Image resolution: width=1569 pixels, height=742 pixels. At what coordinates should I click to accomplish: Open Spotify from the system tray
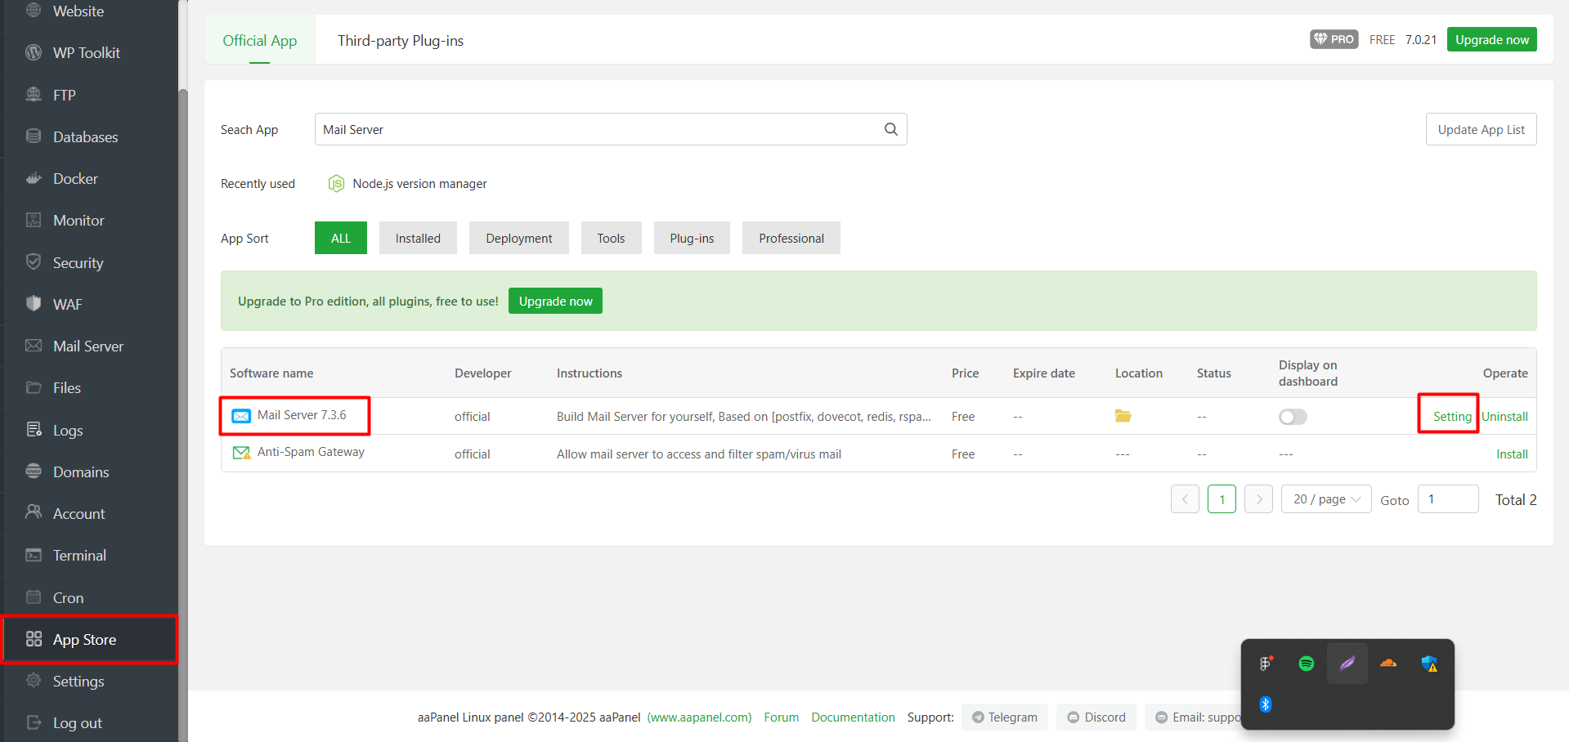tap(1306, 664)
